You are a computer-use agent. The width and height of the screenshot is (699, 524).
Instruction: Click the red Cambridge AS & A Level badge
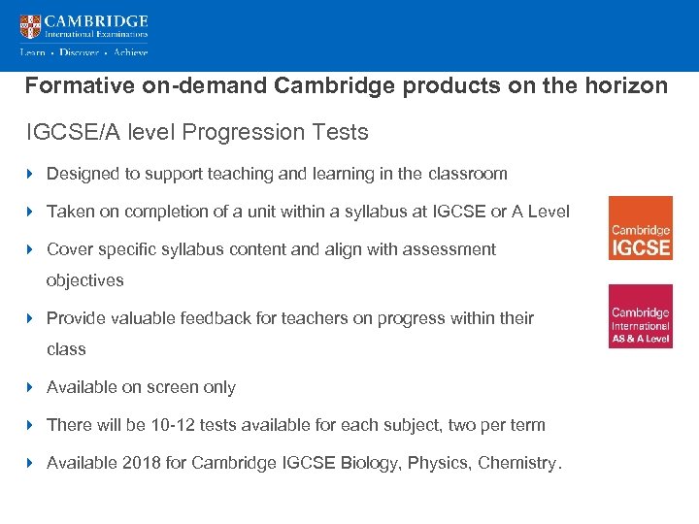point(640,315)
